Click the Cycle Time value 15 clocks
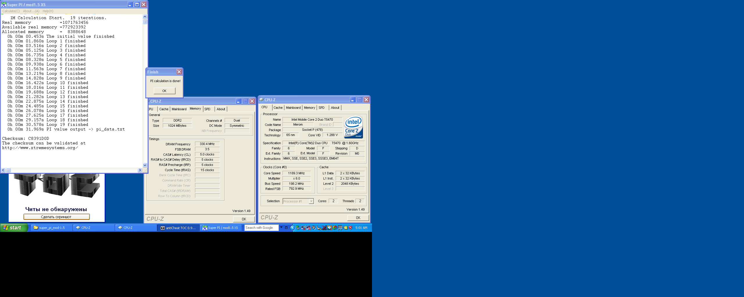The width and height of the screenshot is (744, 297). point(207,170)
